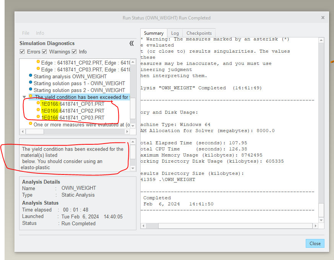Click warning dot next to 6418741_CP03.PRT
The width and height of the screenshot is (334, 260).
pyautogui.click(x=38, y=117)
